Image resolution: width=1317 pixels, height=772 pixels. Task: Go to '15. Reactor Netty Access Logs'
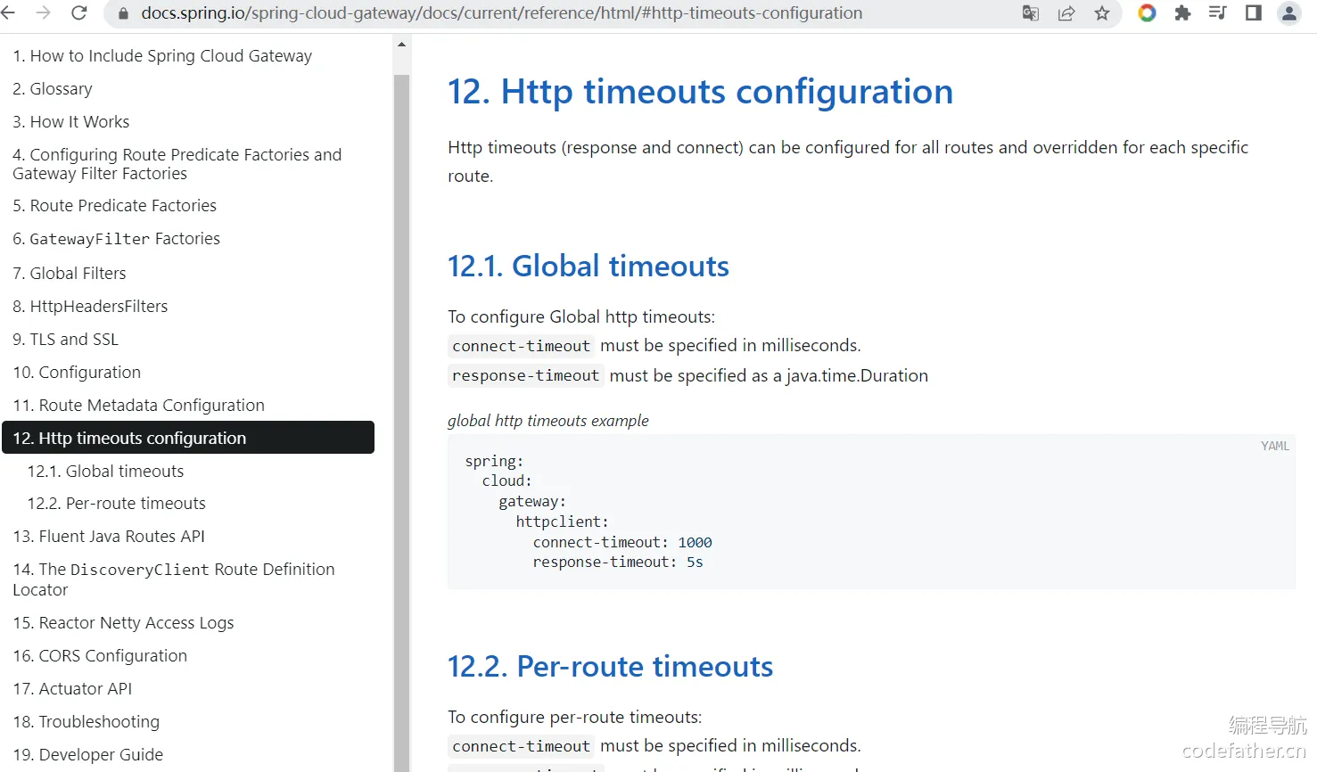(123, 623)
